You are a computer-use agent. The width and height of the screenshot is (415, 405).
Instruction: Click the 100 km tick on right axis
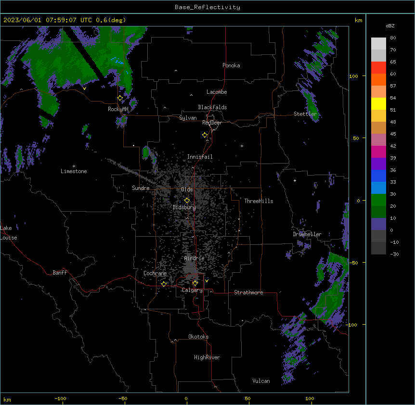353,76
